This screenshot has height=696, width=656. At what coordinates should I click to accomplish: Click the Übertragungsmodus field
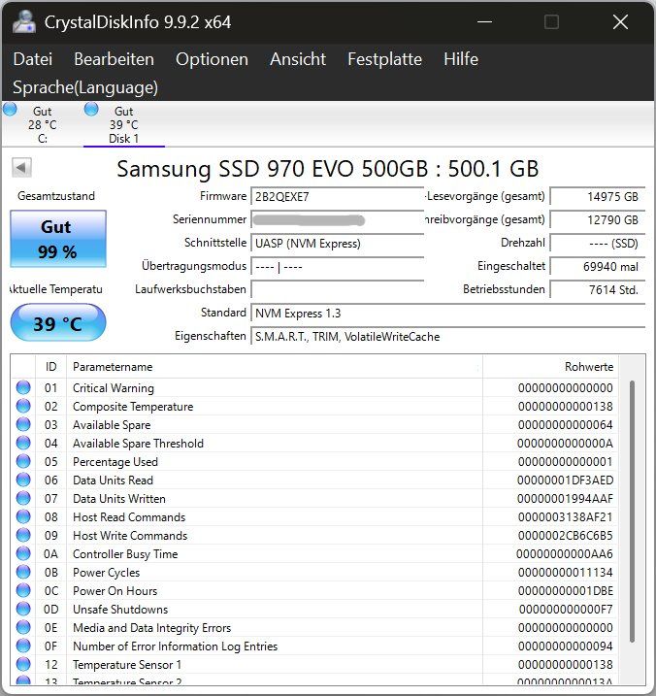[338, 267]
